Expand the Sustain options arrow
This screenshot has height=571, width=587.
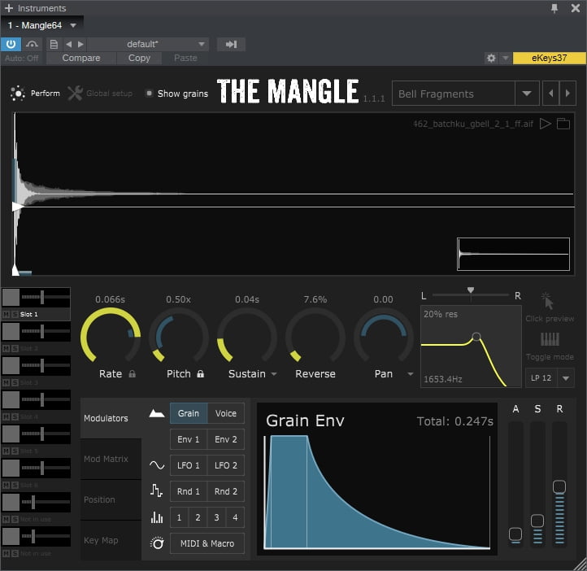(x=274, y=374)
